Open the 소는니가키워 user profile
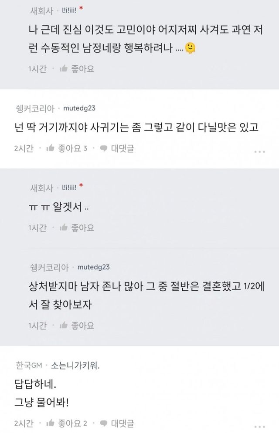 pos(75,366)
